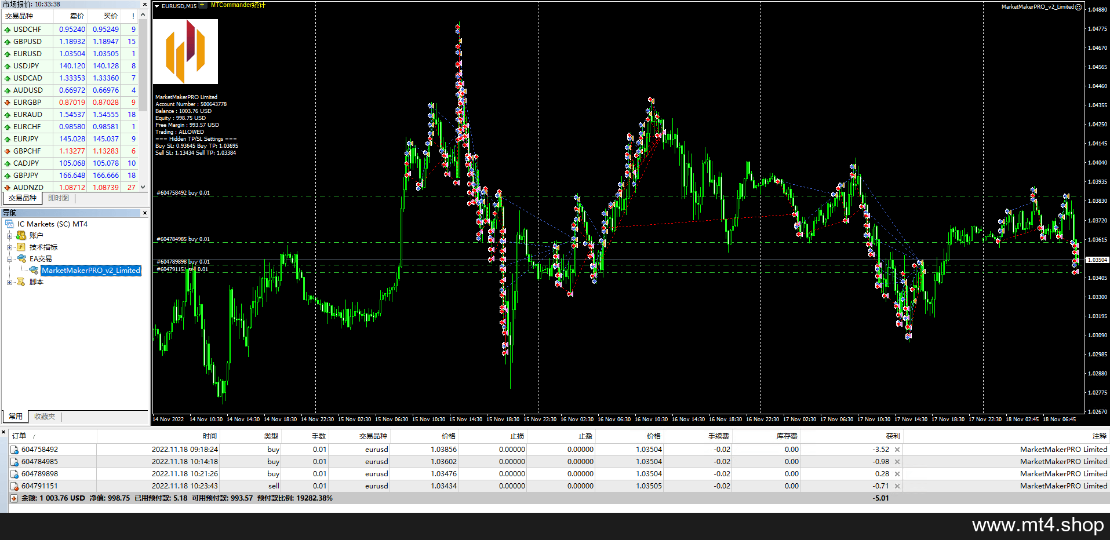Select the 交易品种 tab in Market Watch
The height and width of the screenshot is (540, 1110).
tap(22, 198)
